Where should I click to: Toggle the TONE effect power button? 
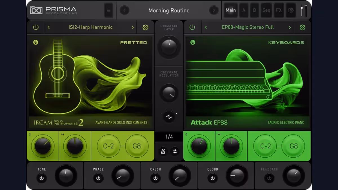42,178
